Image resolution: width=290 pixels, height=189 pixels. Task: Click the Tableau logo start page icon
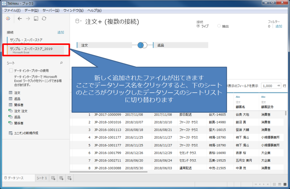coord(8,18)
